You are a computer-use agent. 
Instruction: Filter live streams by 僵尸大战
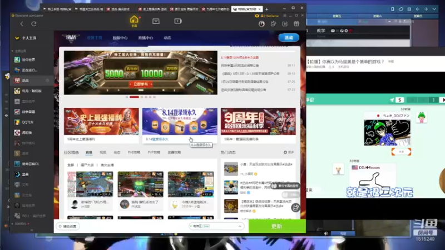tap(87, 165)
